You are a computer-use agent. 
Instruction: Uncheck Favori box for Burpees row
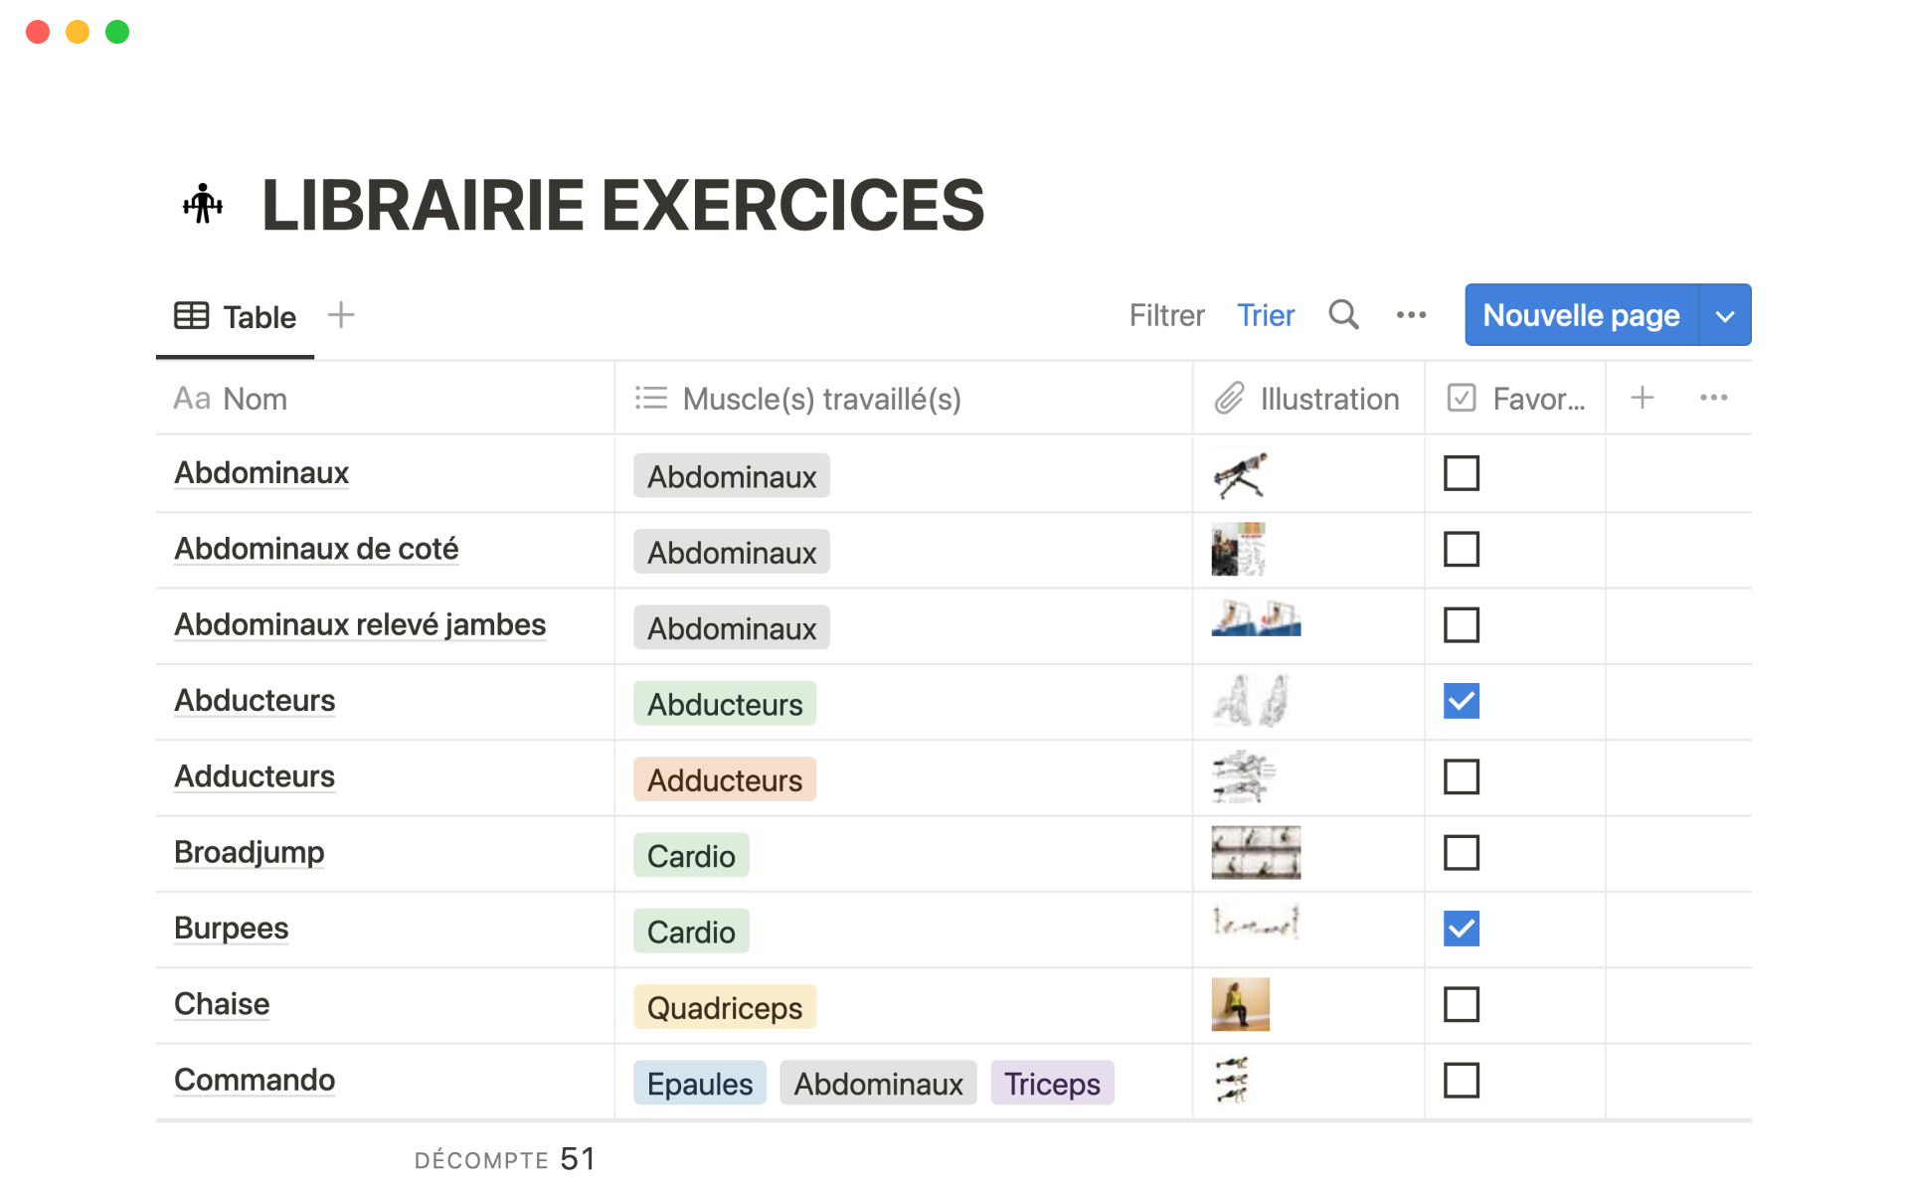coord(1461,929)
